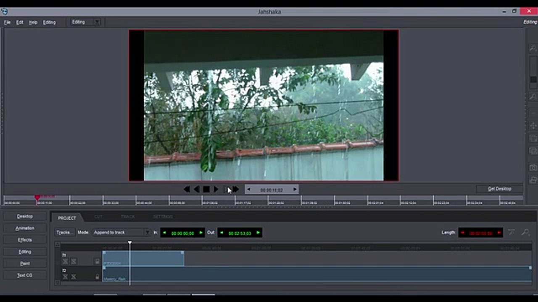The height and width of the screenshot is (302, 538).
Task: Click the zoom-in magnifier on the right toolbar
Action: pos(533,49)
